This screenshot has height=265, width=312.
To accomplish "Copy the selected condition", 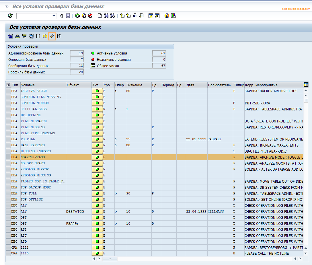I will pos(45,36).
